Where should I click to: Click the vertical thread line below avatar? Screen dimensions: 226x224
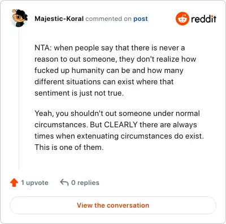(19, 98)
